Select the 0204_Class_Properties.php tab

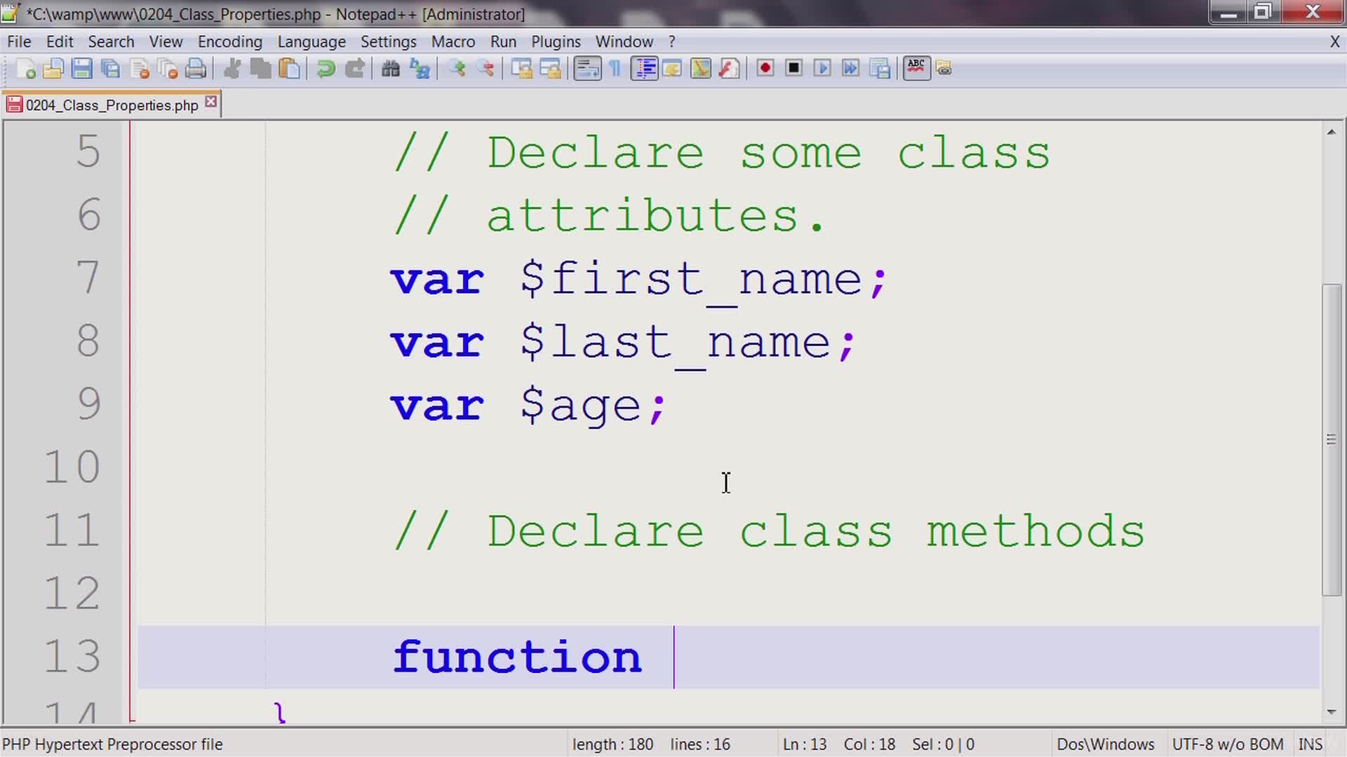pos(112,105)
